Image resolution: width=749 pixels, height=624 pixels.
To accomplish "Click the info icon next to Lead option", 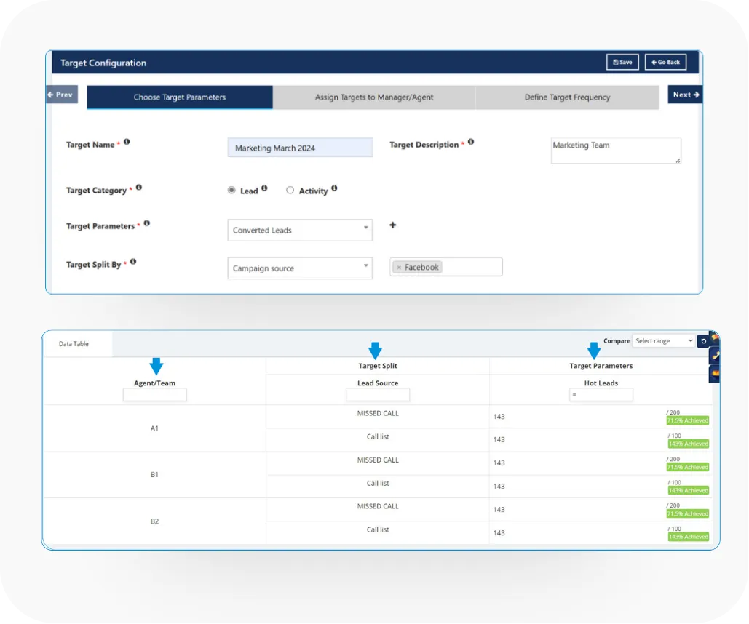I will click(264, 188).
